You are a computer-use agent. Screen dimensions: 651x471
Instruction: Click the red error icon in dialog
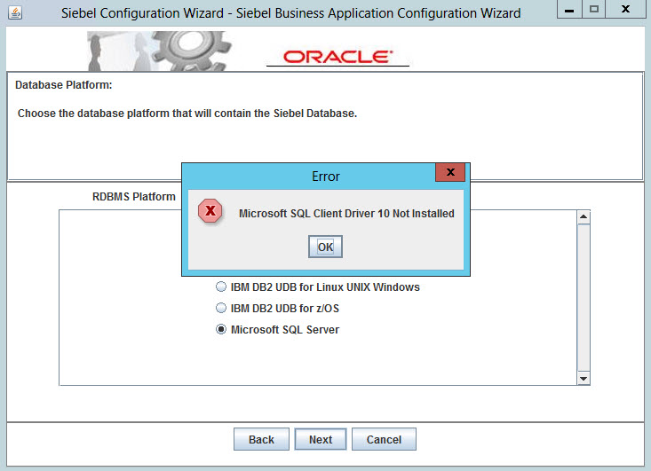[210, 210]
